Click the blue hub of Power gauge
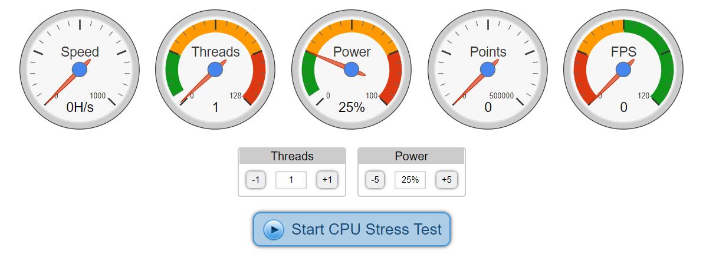The height and width of the screenshot is (267, 706). click(352, 70)
